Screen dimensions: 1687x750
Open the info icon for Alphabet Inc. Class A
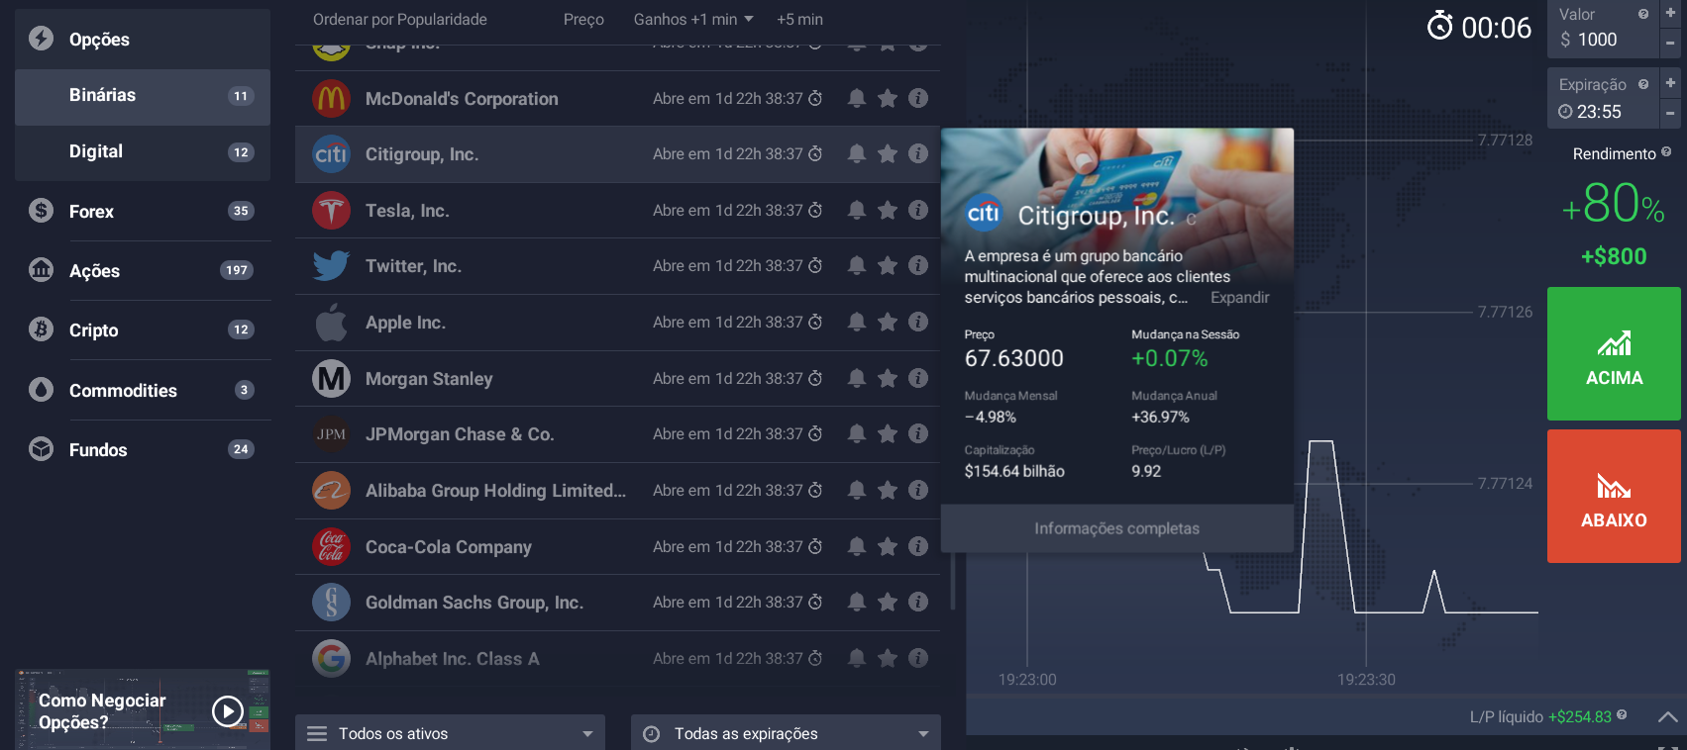[918, 658]
